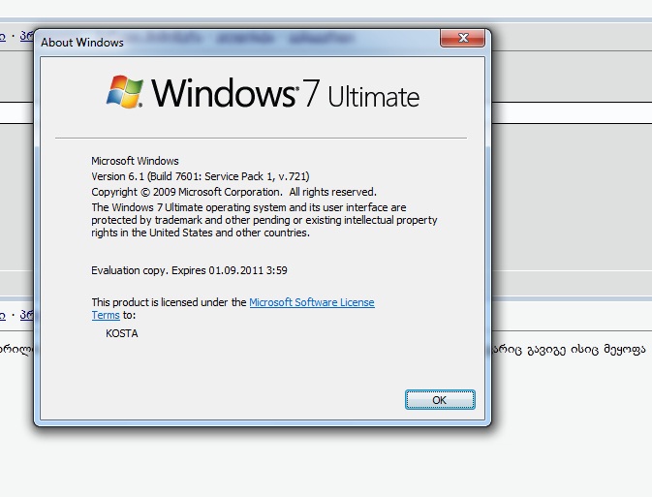Click the Georgian text behind the dialog on the right
Screen dimensions: 652x497
click(x=570, y=350)
